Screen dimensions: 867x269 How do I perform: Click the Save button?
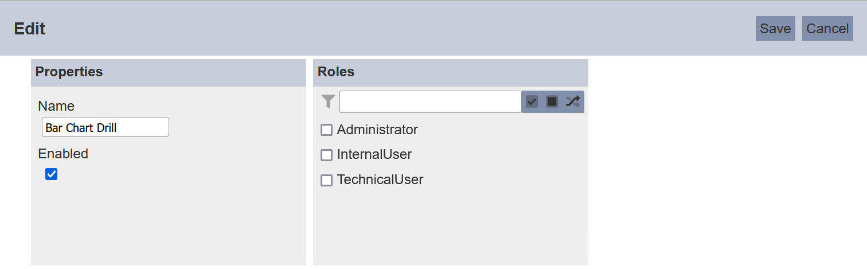click(x=775, y=29)
